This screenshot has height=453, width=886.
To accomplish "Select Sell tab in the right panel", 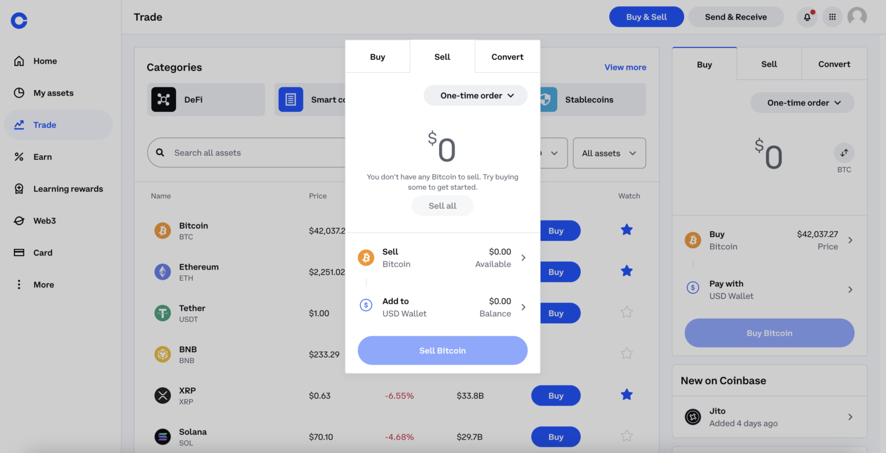I will click(x=769, y=64).
